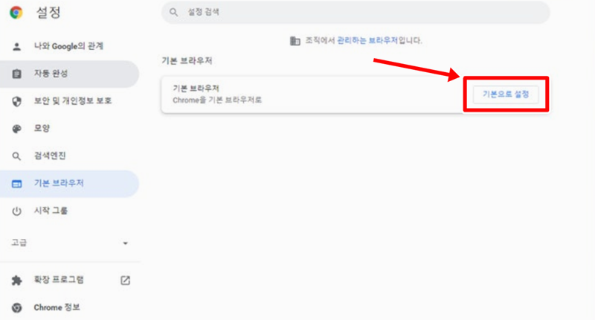Click the puzzle piece icon for 확장 프로그램
595x320 pixels.
pos(16,281)
